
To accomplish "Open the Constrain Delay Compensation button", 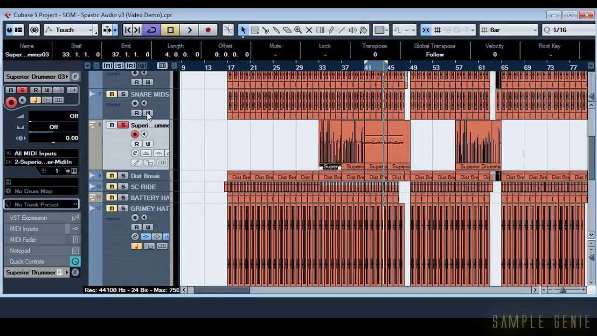I will [x=34, y=30].
